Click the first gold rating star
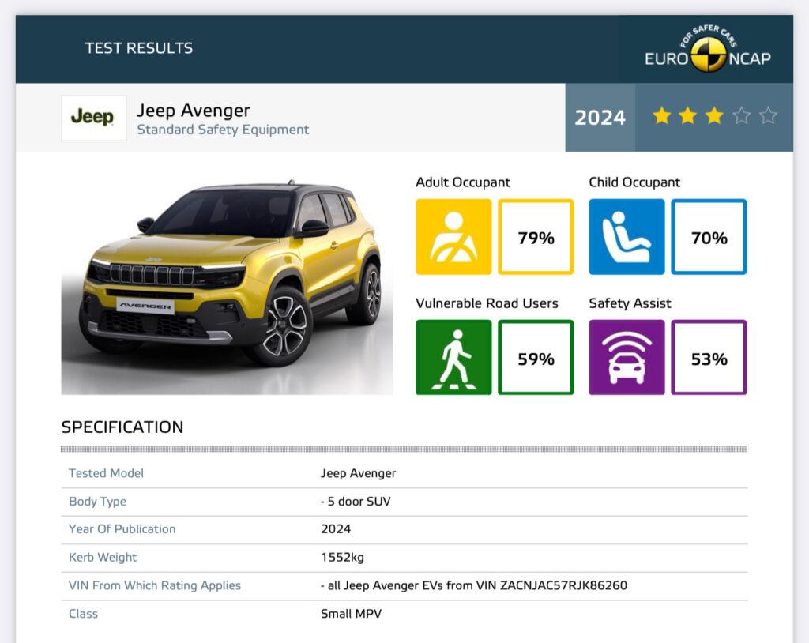 661,117
